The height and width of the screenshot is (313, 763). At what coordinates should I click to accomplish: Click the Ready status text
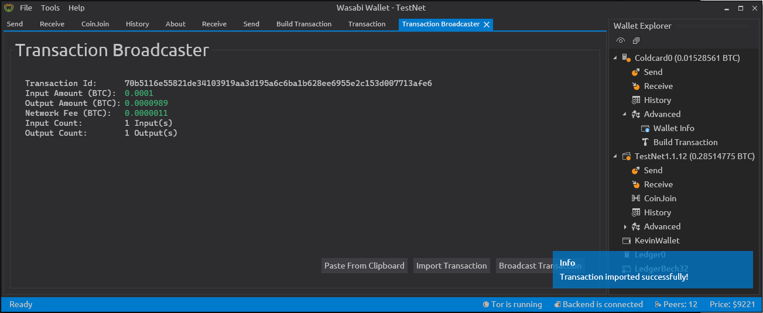pos(21,304)
